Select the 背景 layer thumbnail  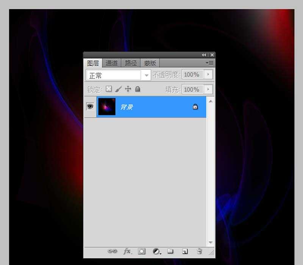(106, 106)
